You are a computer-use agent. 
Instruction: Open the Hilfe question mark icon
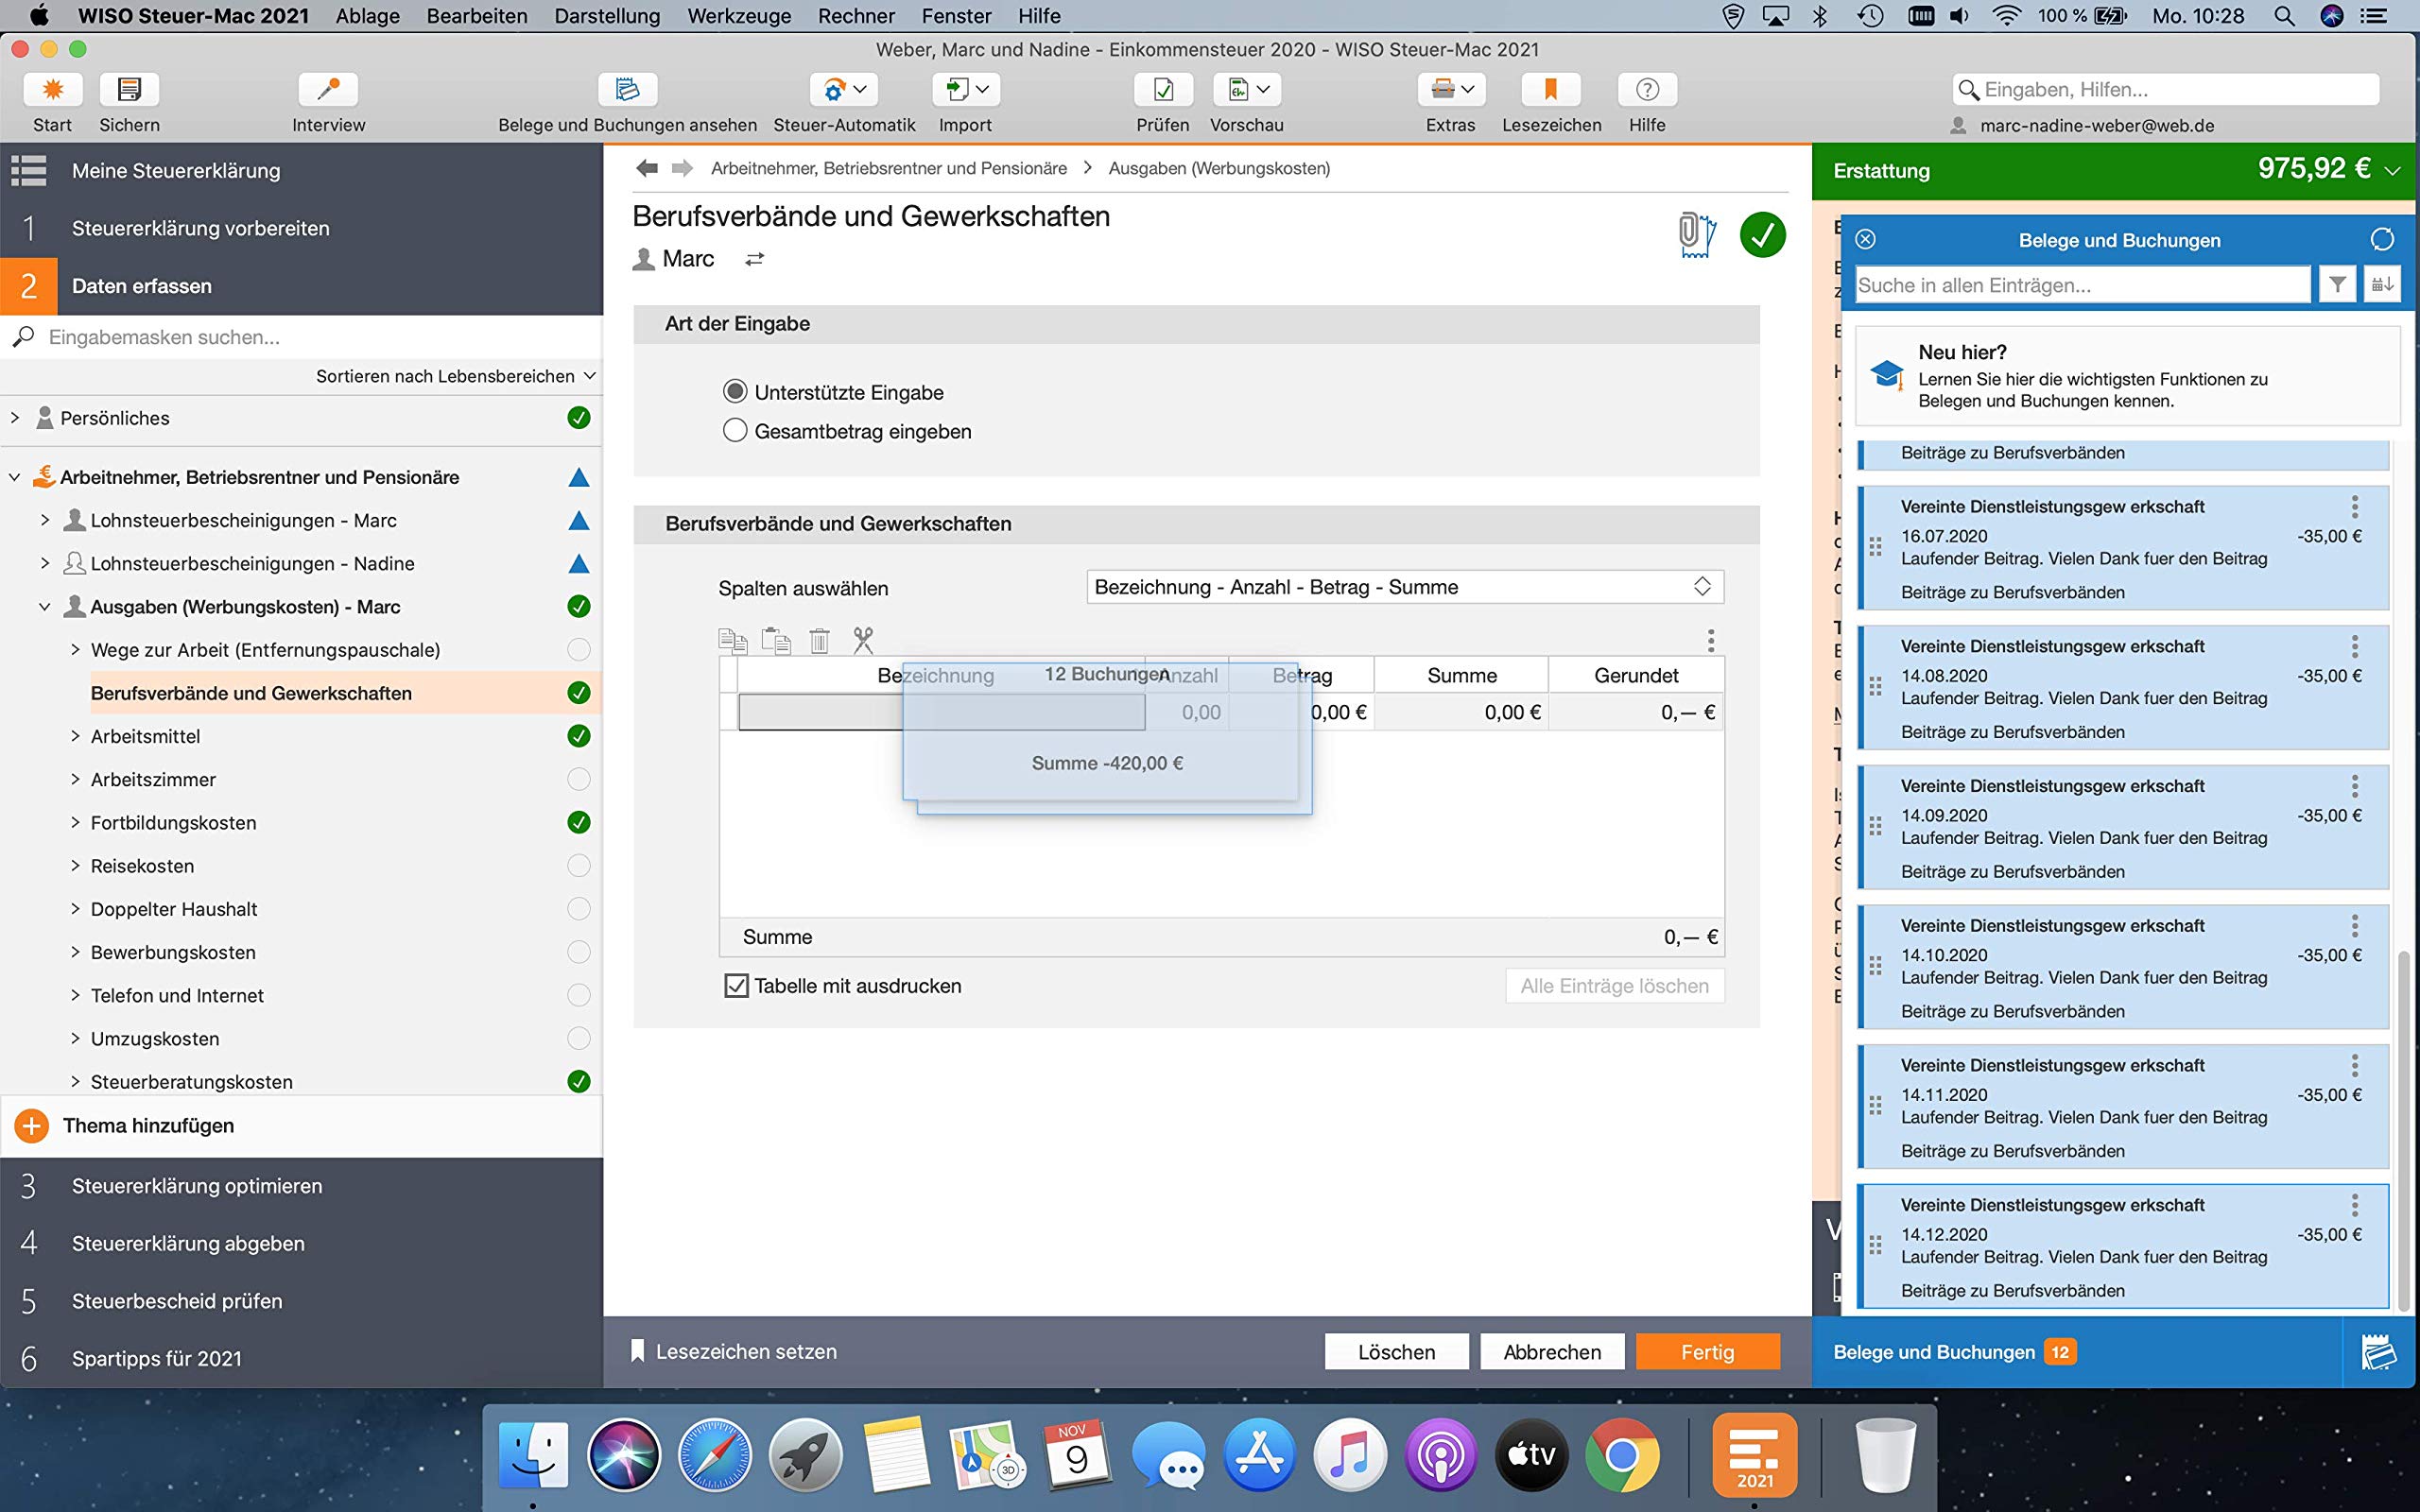click(1647, 90)
